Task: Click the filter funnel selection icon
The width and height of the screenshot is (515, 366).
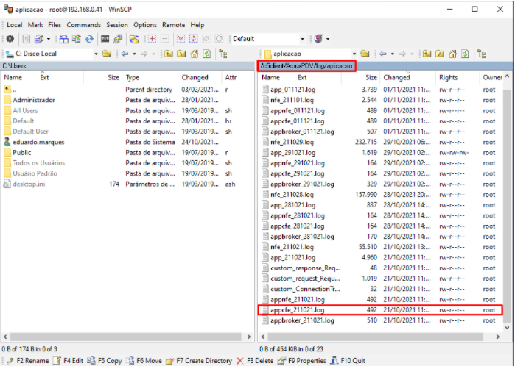Action: coord(181,39)
